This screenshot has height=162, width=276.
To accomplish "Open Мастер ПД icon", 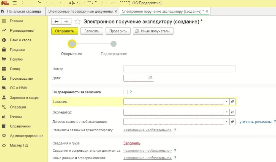I will (4, 145).
